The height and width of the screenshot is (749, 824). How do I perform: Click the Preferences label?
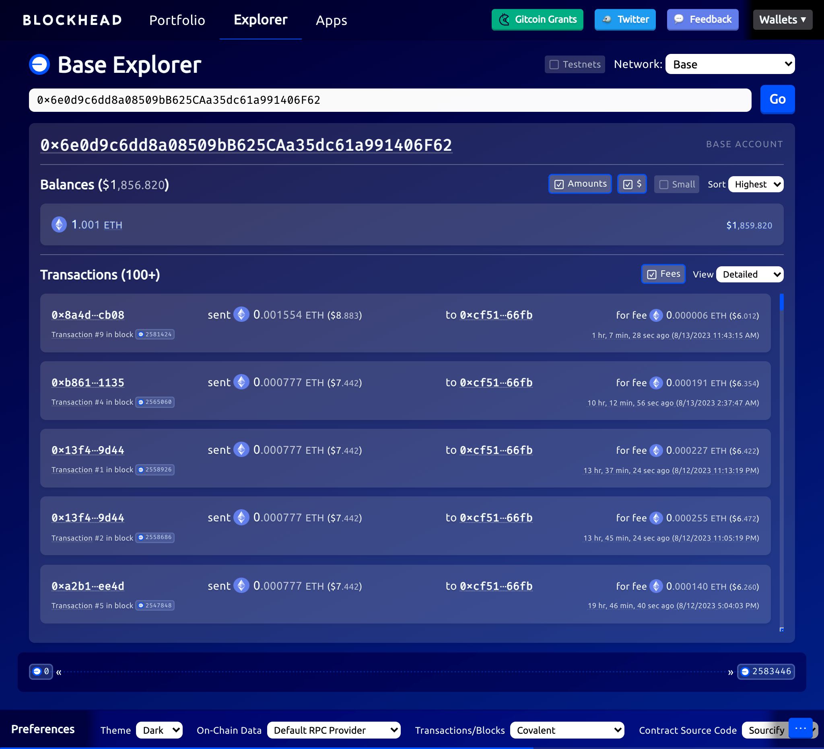click(43, 729)
